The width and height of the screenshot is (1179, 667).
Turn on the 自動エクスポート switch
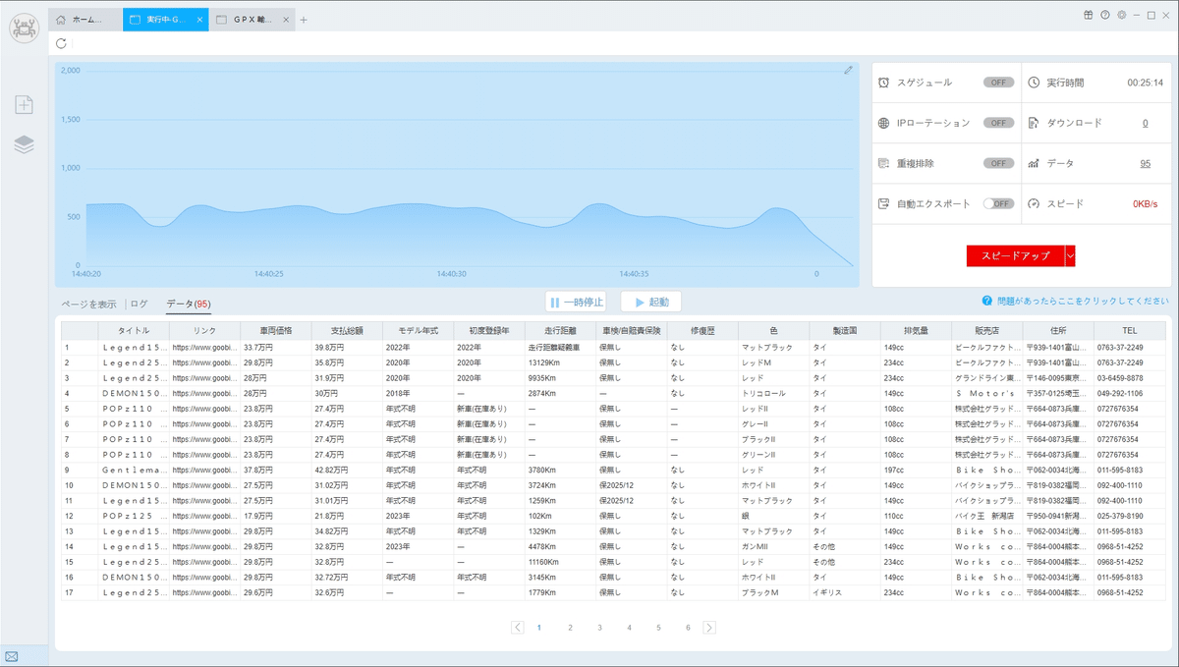pos(999,203)
